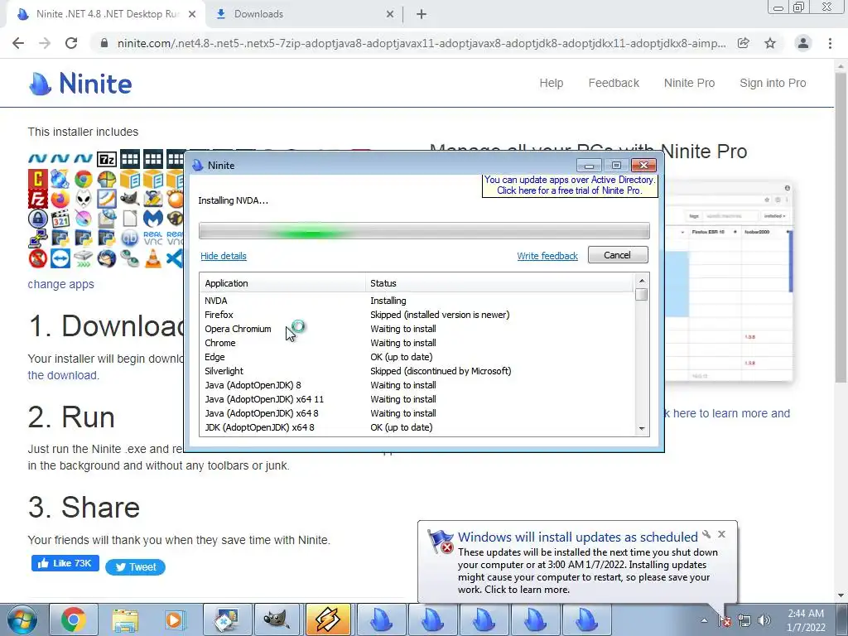Click the foobar2000 alien icon

84,199
